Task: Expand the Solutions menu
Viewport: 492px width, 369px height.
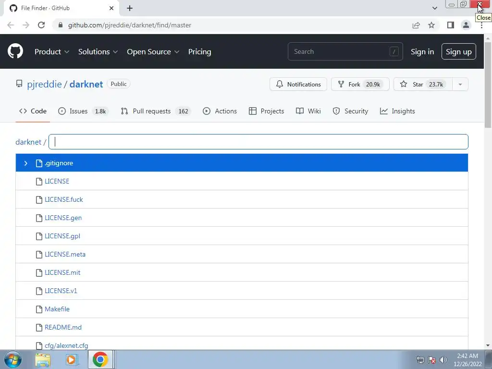Action: pos(98,52)
